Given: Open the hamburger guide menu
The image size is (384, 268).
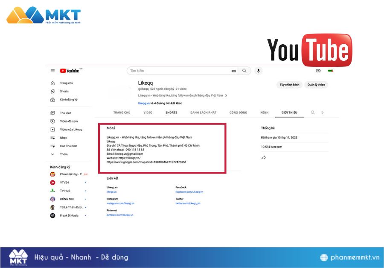Looking at the screenshot, I should (52, 71).
